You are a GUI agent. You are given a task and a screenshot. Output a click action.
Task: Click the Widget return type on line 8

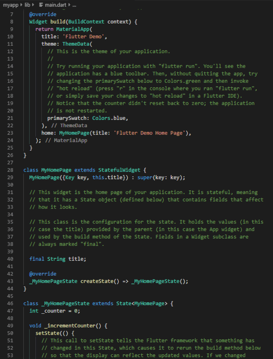point(38,22)
